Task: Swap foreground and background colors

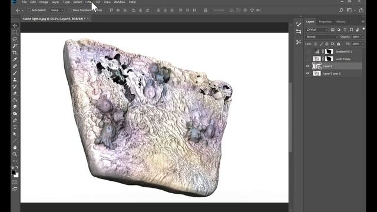Action: click(17, 167)
